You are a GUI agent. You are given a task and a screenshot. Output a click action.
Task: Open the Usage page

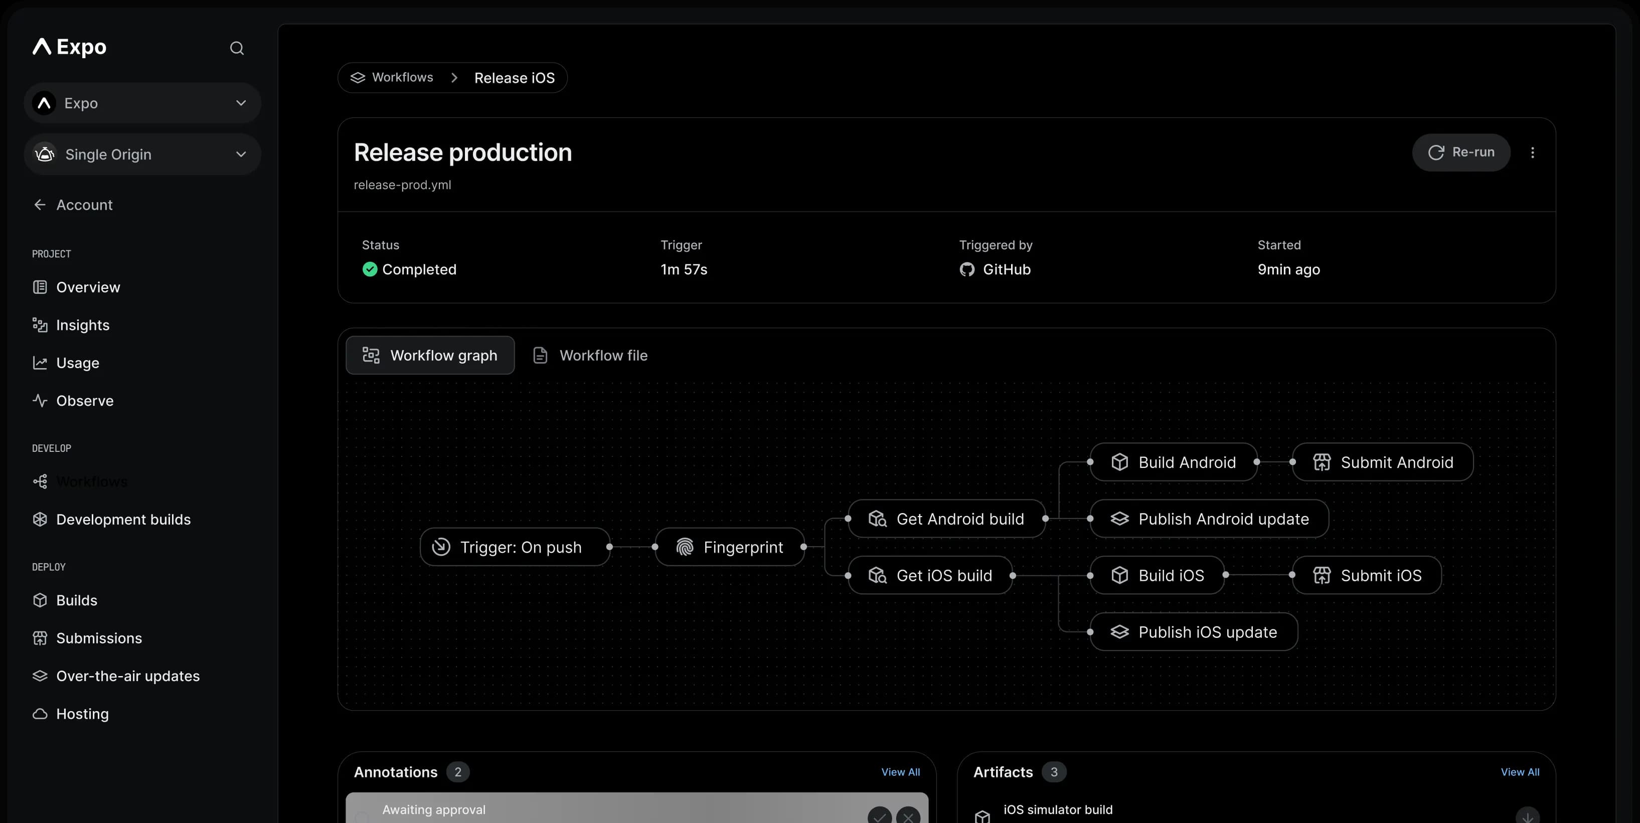pos(66,363)
